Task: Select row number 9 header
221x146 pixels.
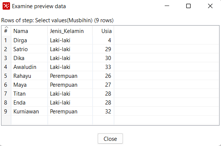Action: (x=6, y=112)
